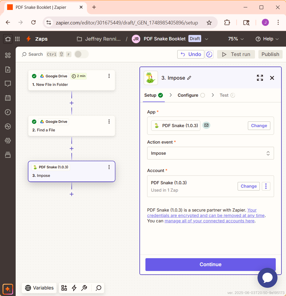
Task: Click the Undo button
Action: pyautogui.click(x=191, y=54)
